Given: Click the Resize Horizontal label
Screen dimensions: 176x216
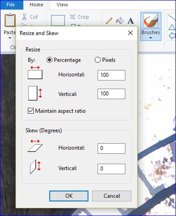Looking at the screenshot, I should tap(72, 75).
